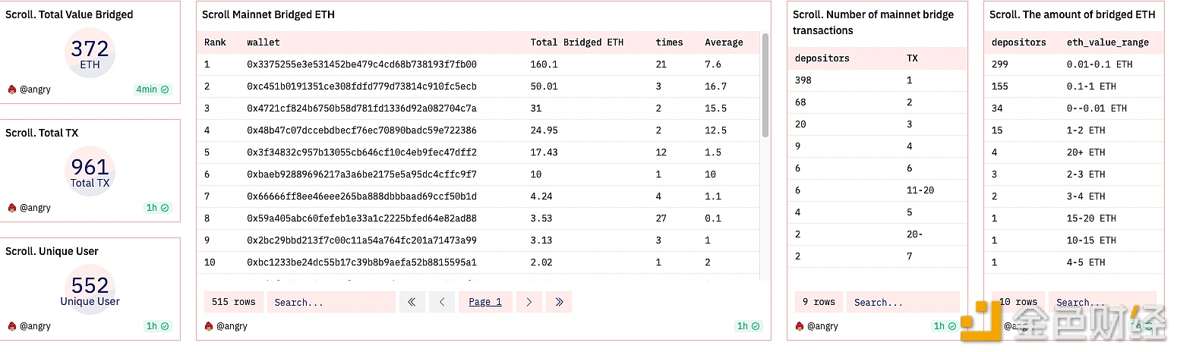Click the 20+ ETH range cell

pos(1086,152)
